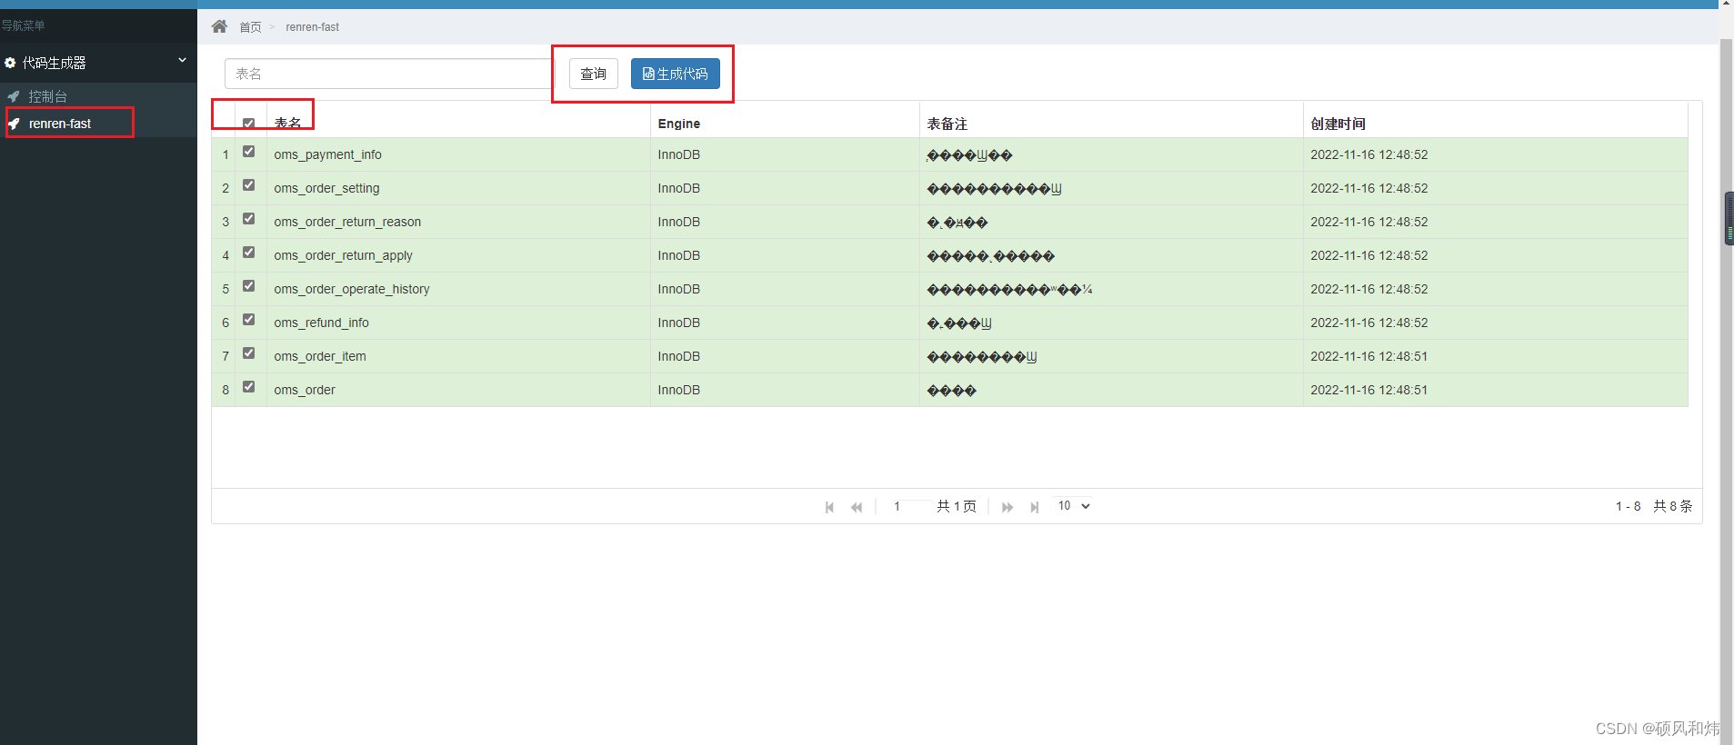Select the oms_payment_info table name
Viewport: 1734px width, 745px height.
click(x=327, y=154)
